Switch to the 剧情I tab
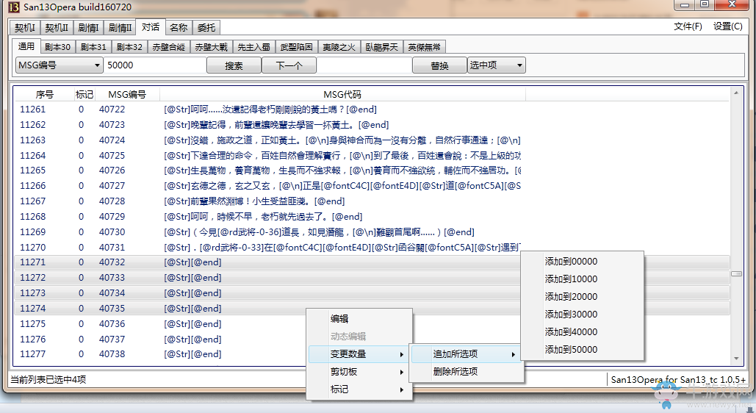 [88, 28]
